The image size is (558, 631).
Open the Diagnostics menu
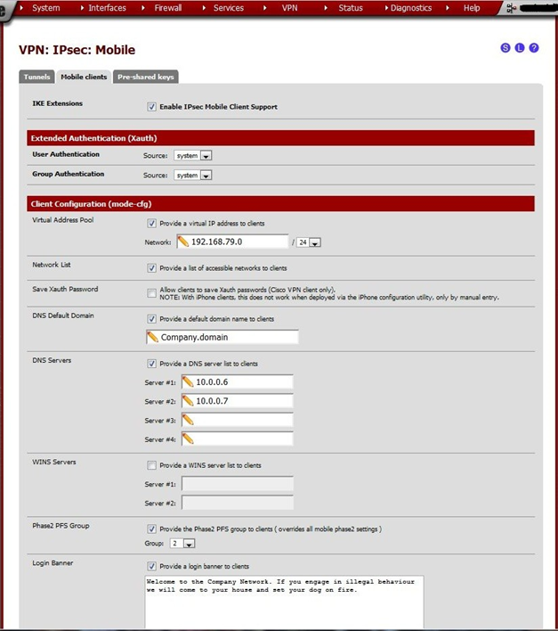pyautogui.click(x=411, y=8)
